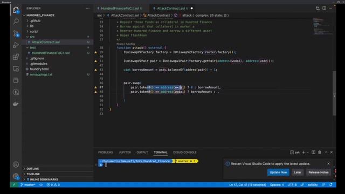This screenshot has width=345, height=194.
Task: Open the terminal launch profile dropdown
Action: click(x=308, y=152)
